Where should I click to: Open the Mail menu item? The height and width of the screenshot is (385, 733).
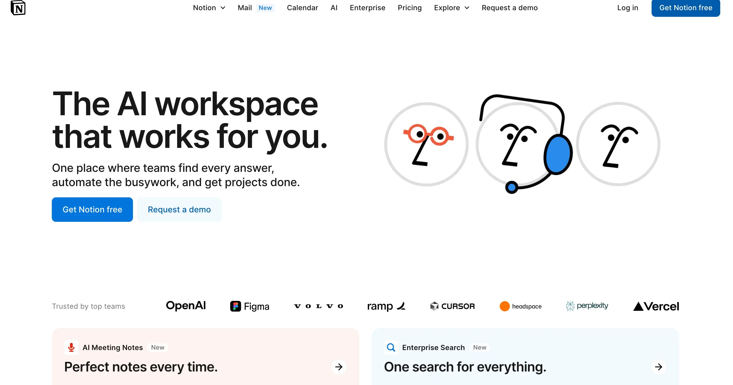pos(245,8)
